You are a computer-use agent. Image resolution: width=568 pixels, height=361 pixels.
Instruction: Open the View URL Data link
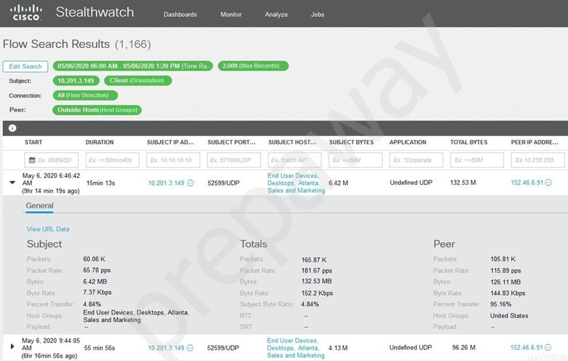48,229
